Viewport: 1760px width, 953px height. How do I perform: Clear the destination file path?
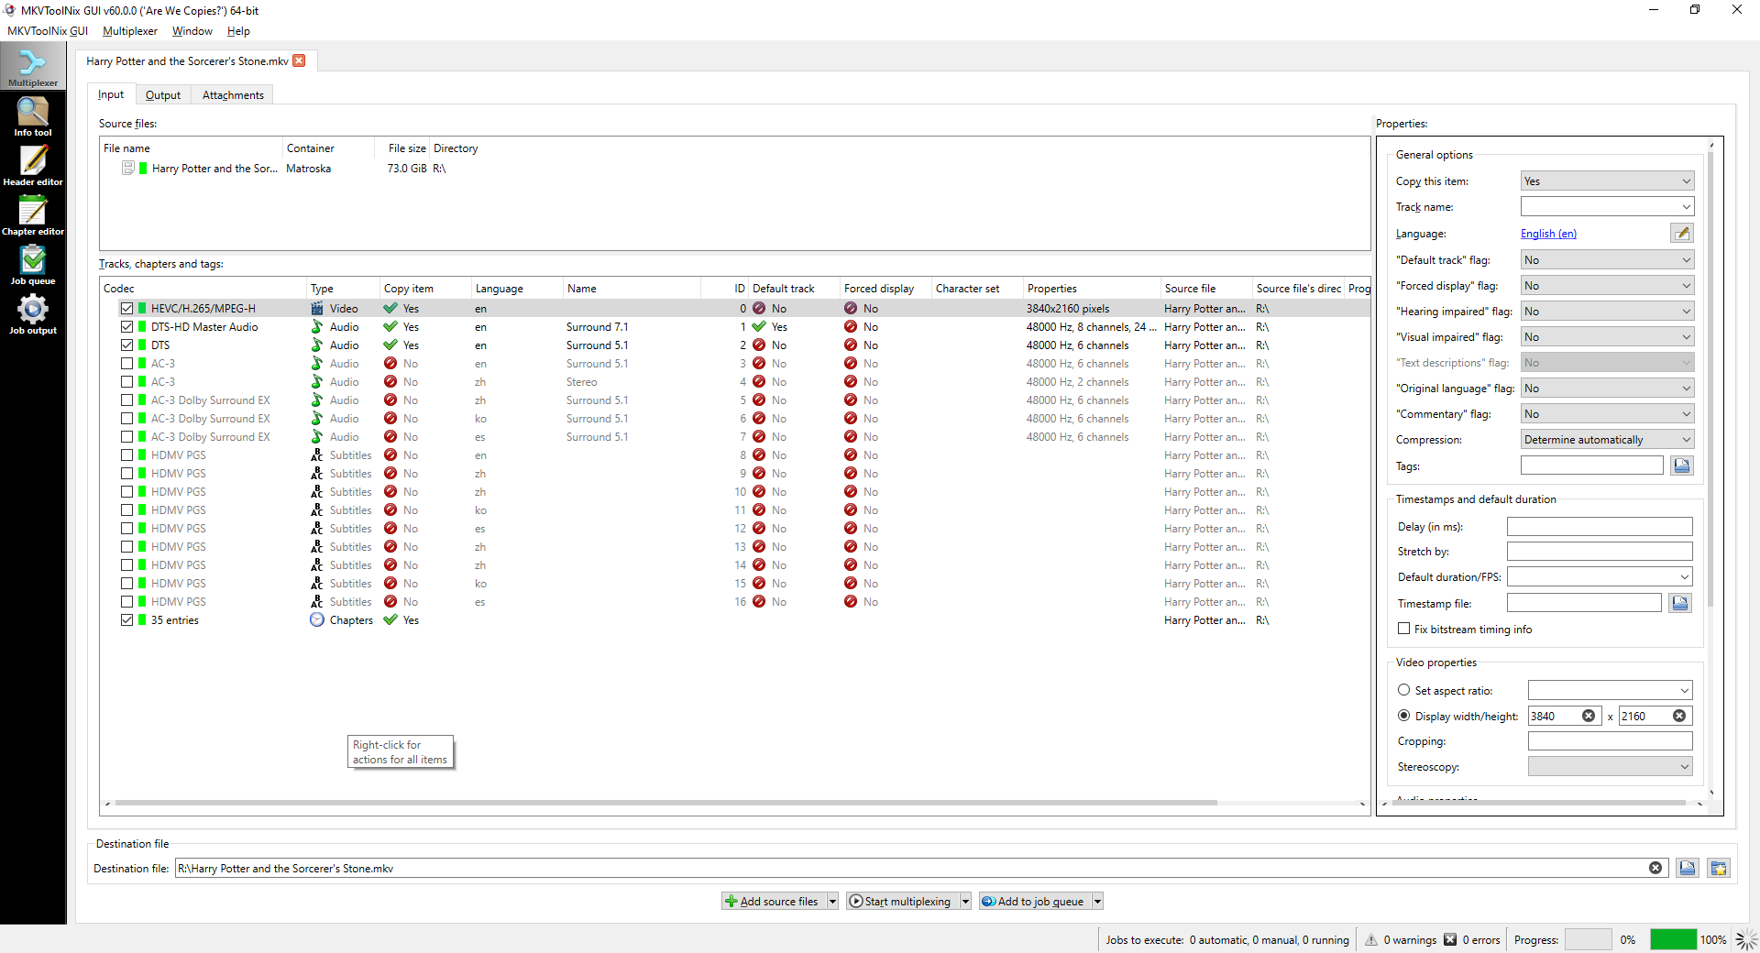click(1655, 868)
